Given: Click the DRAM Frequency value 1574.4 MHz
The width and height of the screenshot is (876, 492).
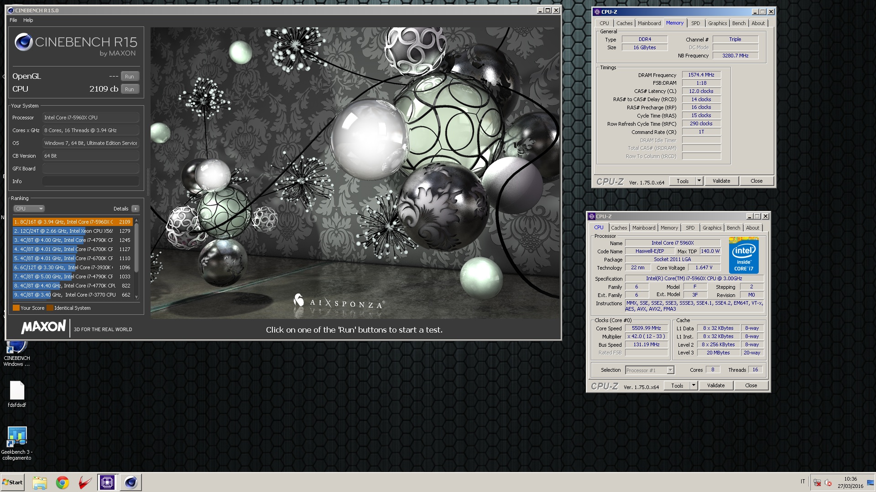Looking at the screenshot, I should tap(701, 75).
